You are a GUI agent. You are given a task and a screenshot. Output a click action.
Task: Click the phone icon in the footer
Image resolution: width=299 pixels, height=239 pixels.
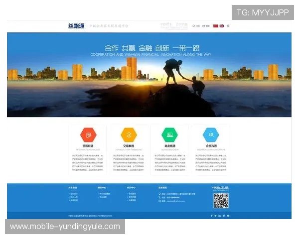(x=159, y=198)
